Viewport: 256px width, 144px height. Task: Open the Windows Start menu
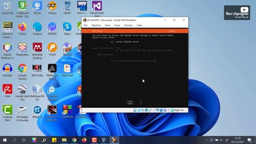pos(5,140)
